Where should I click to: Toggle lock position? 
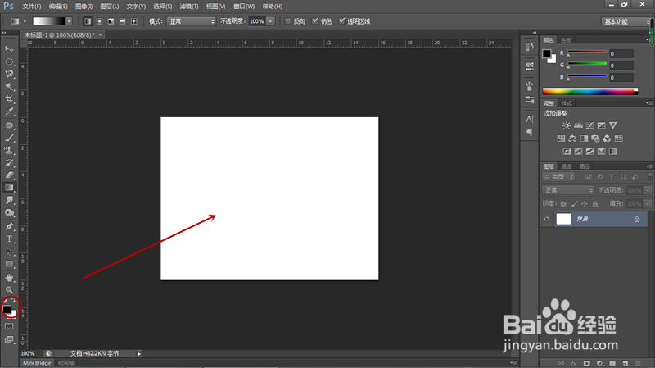click(585, 204)
